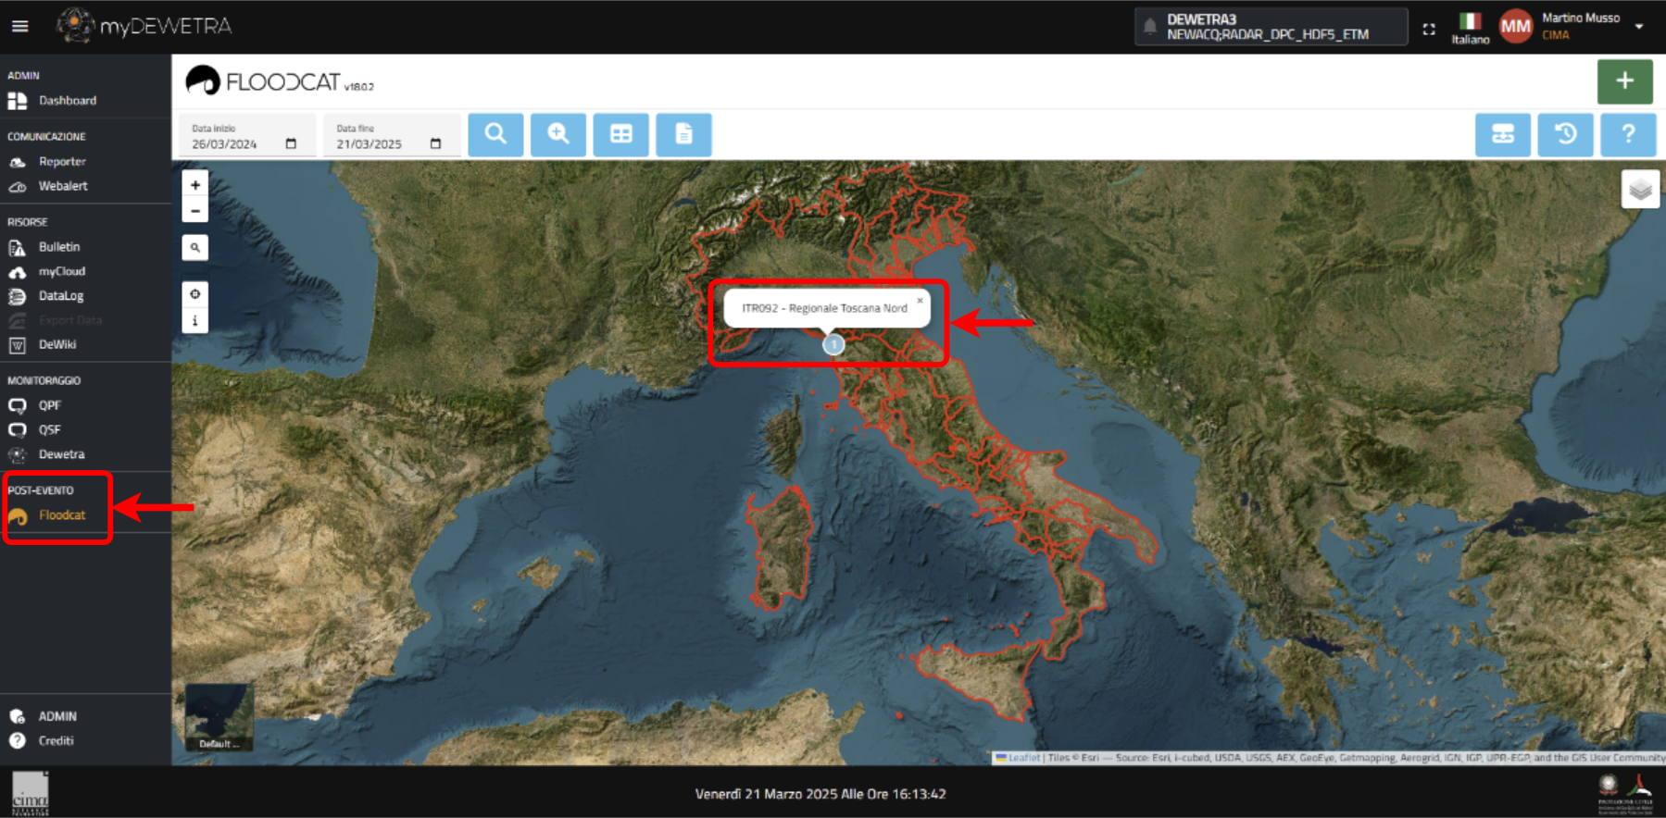Screen dimensions: 1666x818
Task: Zoom out on the map
Action: pyautogui.click(x=195, y=211)
